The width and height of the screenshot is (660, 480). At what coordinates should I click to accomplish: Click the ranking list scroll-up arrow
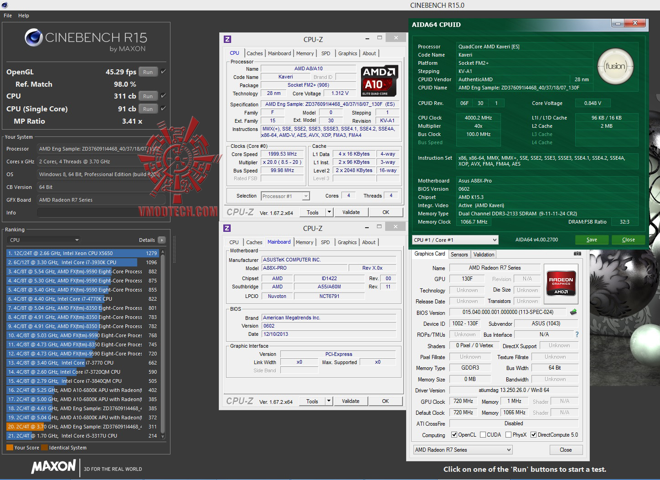click(163, 252)
